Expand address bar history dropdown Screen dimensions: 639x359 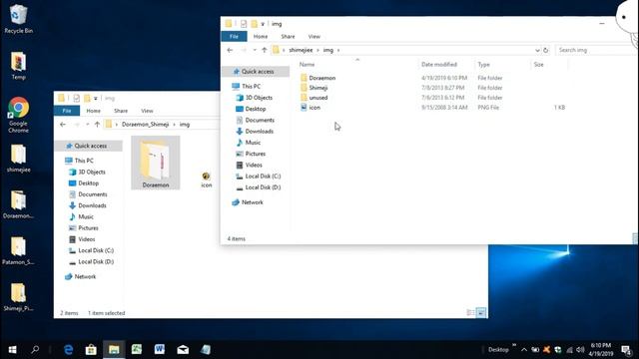coord(537,50)
